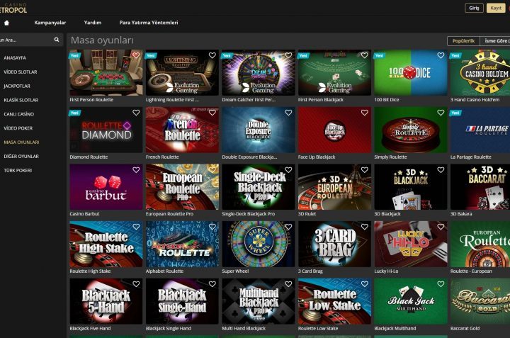This screenshot has height=338, width=510.
Task: Open 3 Hand Casino Hold'em thumbnail
Action: tap(480, 72)
